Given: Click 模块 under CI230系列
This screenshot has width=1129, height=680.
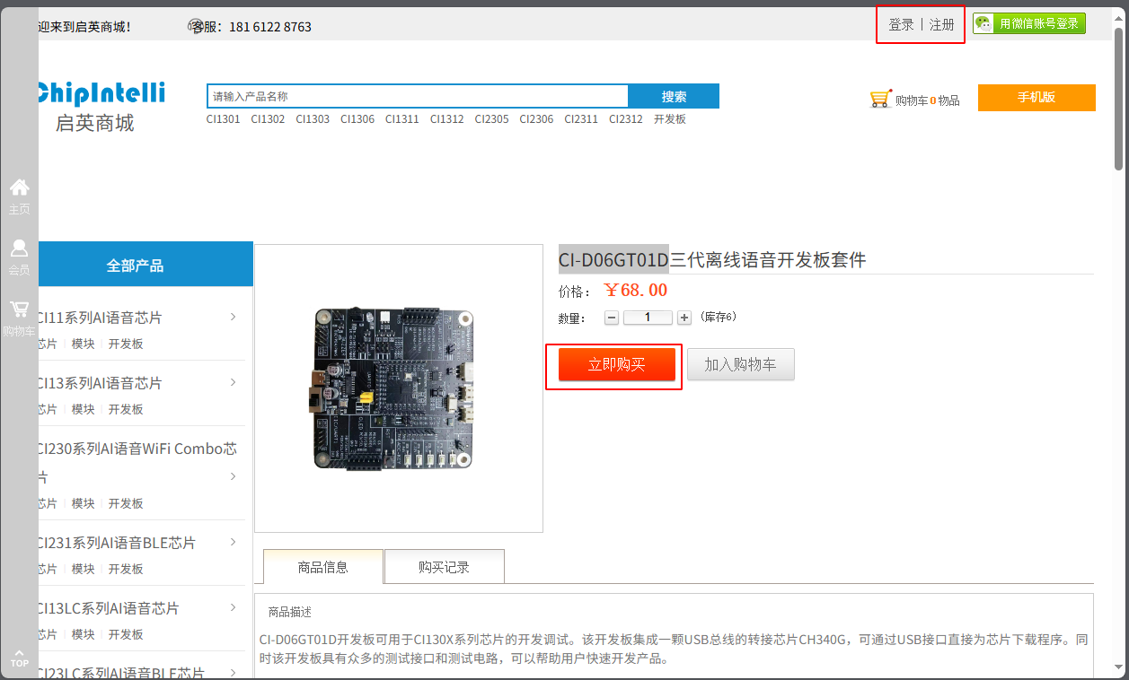Looking at the screenshot, I should 83,503.
